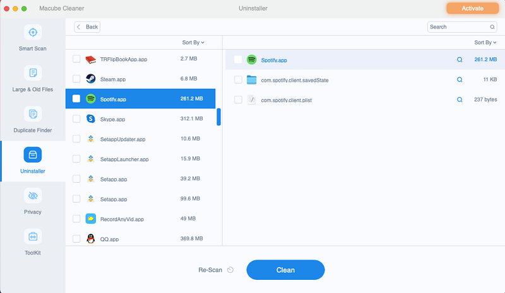Open the Privacy sidebar icon
Image resolution: width=505 pixels, height=293 pixels.
click(x=33, y=195)
